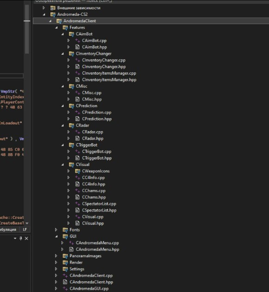The image size is (269, 292).
Task: Select CVisual.cpp file
Action: [x=93, y=217]
